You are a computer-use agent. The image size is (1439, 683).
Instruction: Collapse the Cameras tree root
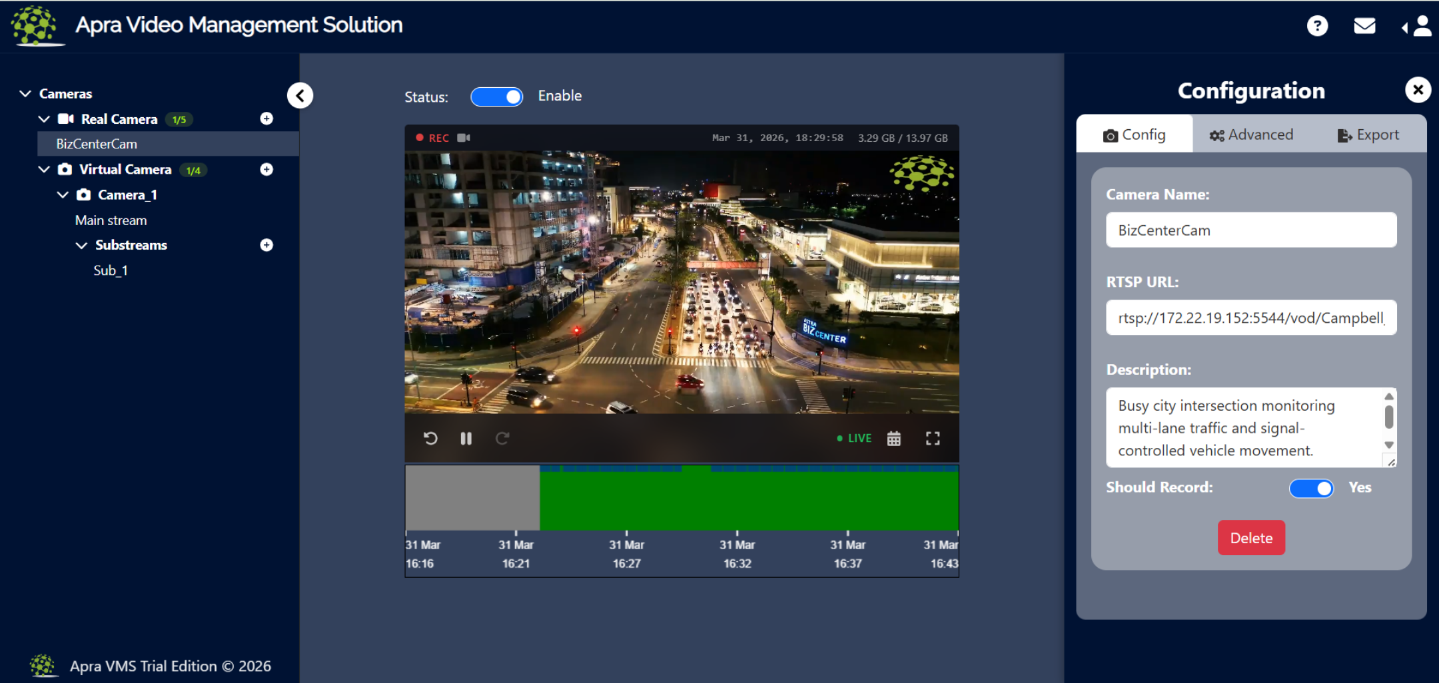point(25,93)
